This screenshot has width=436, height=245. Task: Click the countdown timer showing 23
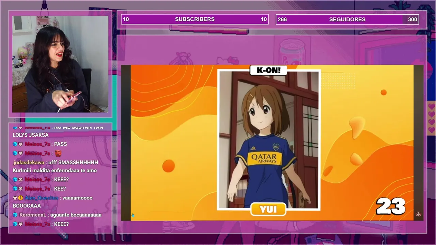391,206
